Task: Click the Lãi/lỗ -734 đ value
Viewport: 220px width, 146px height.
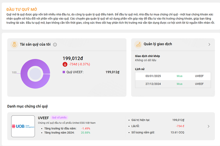Action: point(180,126)
